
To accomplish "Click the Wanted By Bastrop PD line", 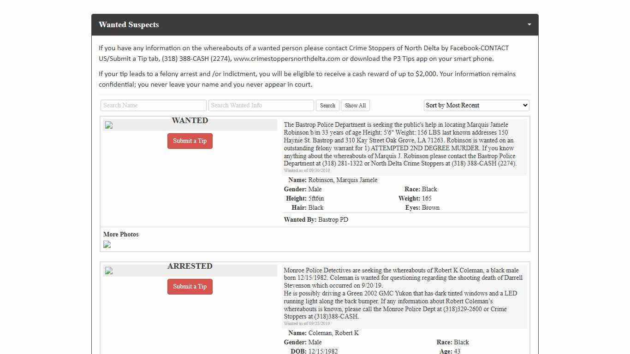I will coord(316,220).
